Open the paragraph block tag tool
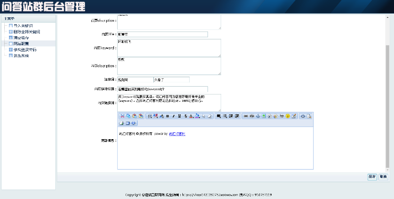The width and height of the screenshot is (394, 199). click(x=150, y=116)
